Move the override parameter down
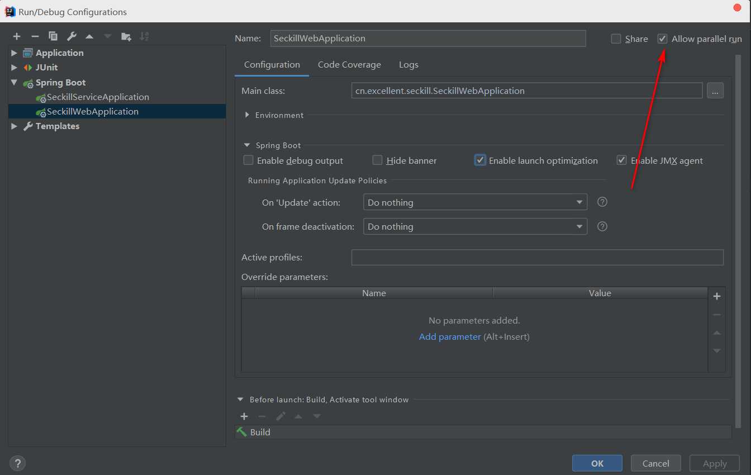The image size is (751, 475). 717,351
